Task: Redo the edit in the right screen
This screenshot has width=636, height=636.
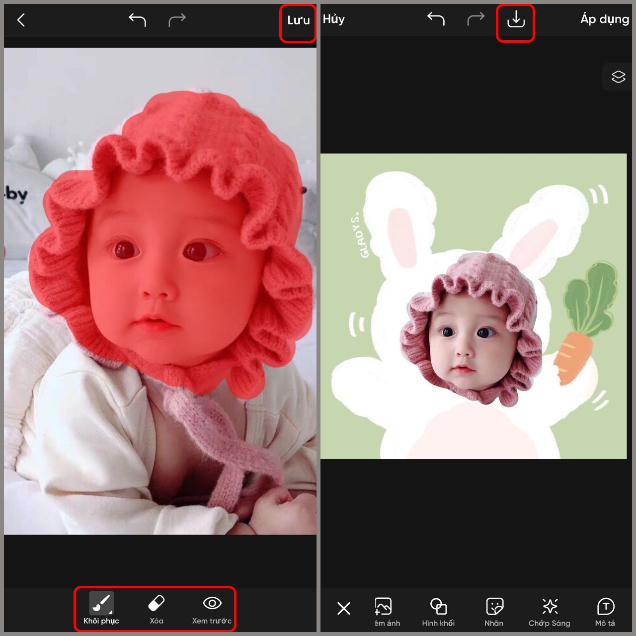Action: click(476, 19)
